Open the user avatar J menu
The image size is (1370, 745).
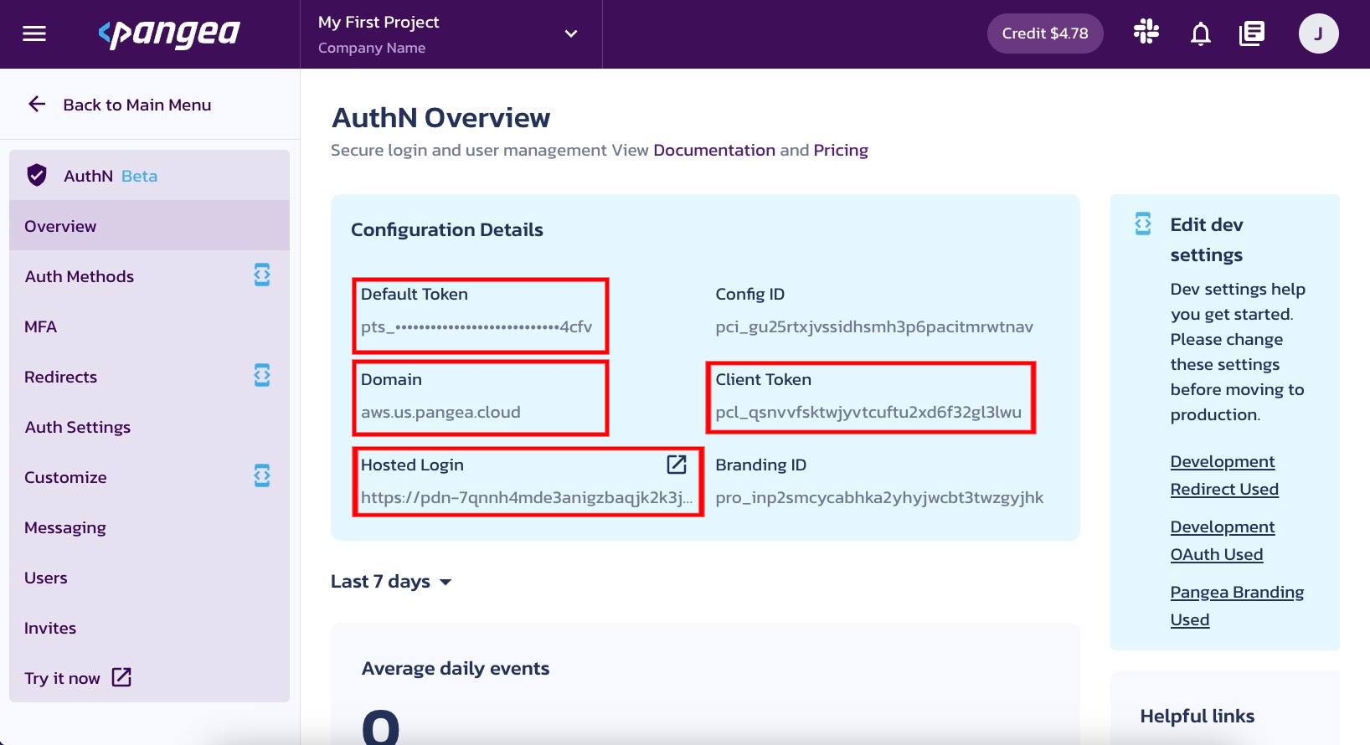[x=1318, y=33]
